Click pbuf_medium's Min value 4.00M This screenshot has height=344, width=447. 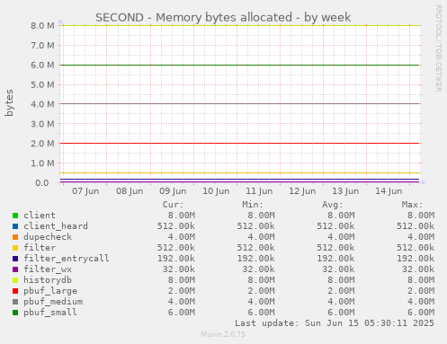click(261, 302)
